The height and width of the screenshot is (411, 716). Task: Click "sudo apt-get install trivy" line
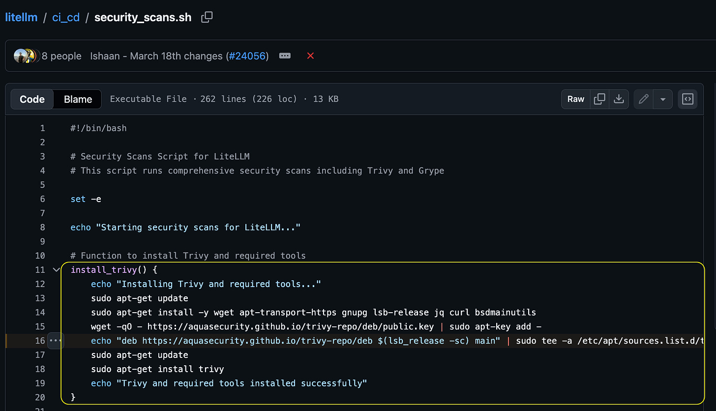(x=157, y=369)
